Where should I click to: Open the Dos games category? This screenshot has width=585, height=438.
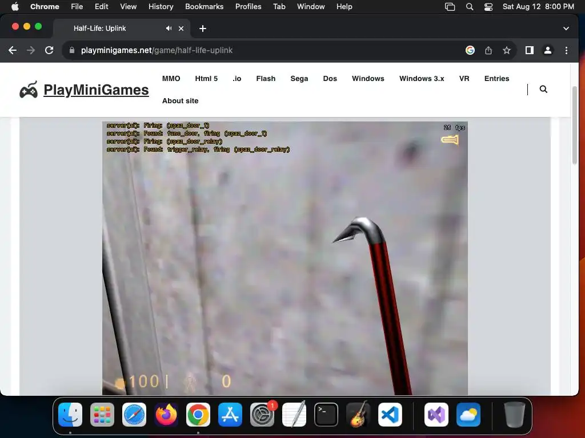(x=330, y=79)
